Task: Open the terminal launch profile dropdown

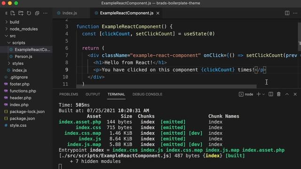Action: [263, 94]
